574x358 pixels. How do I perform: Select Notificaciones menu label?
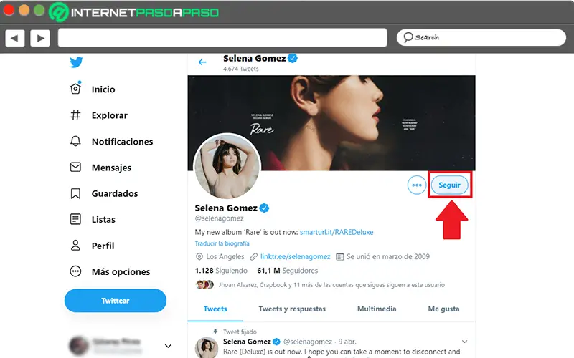122,141
